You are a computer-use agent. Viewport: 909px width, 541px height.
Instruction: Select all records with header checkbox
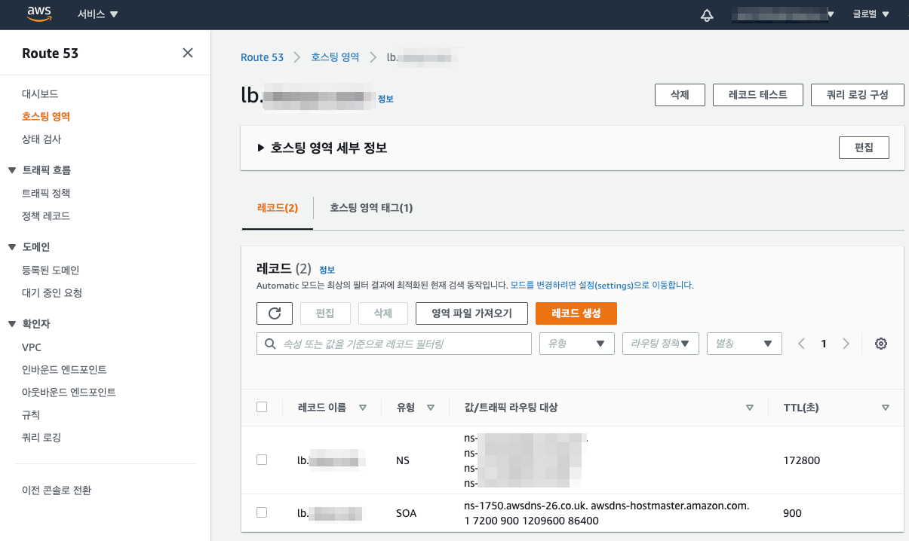coord(262,407)
